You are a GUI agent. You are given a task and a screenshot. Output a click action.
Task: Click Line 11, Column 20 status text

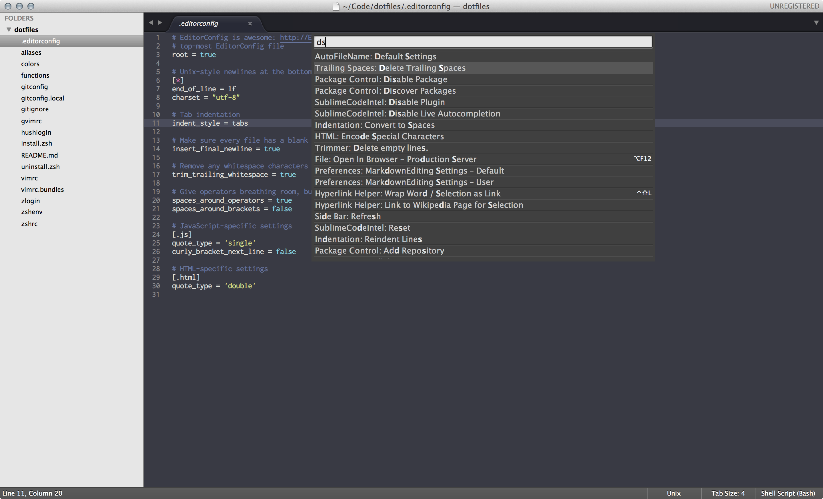(32, 493)
